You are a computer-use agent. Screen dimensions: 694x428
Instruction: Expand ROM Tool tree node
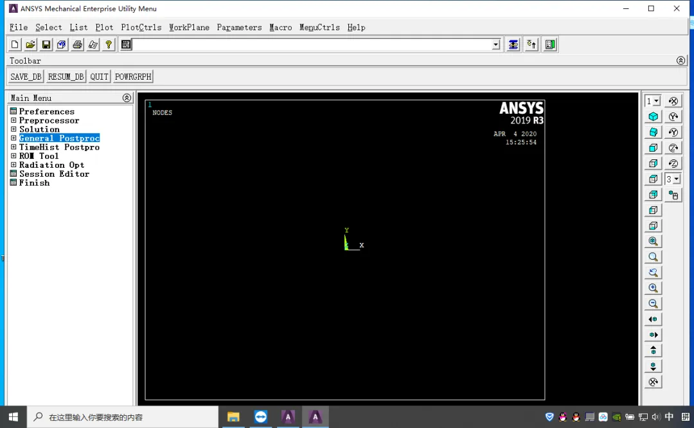pos(13,156)
